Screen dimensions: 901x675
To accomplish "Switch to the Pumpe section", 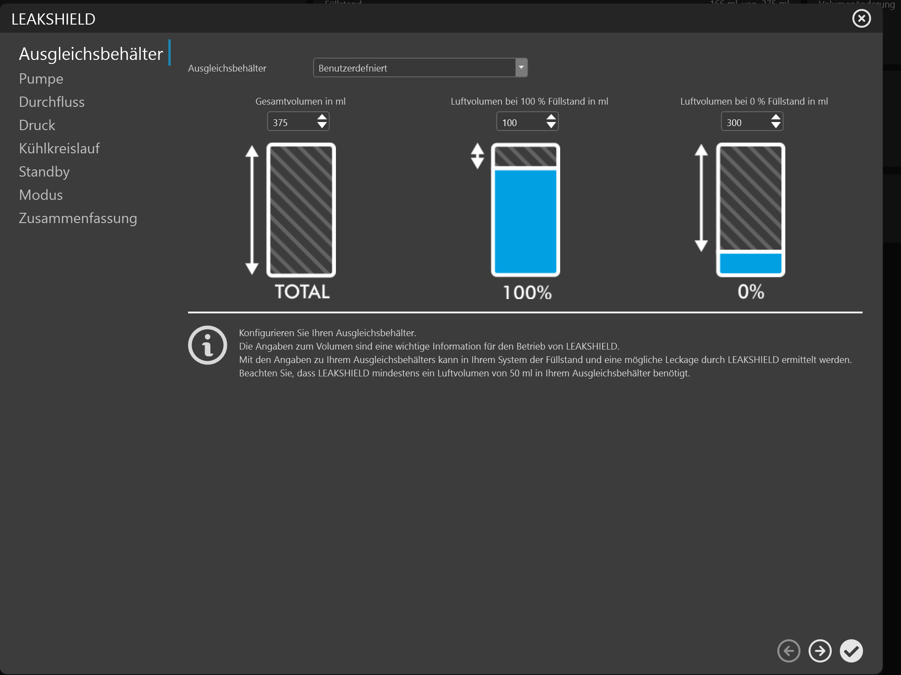I will point(41,79).
